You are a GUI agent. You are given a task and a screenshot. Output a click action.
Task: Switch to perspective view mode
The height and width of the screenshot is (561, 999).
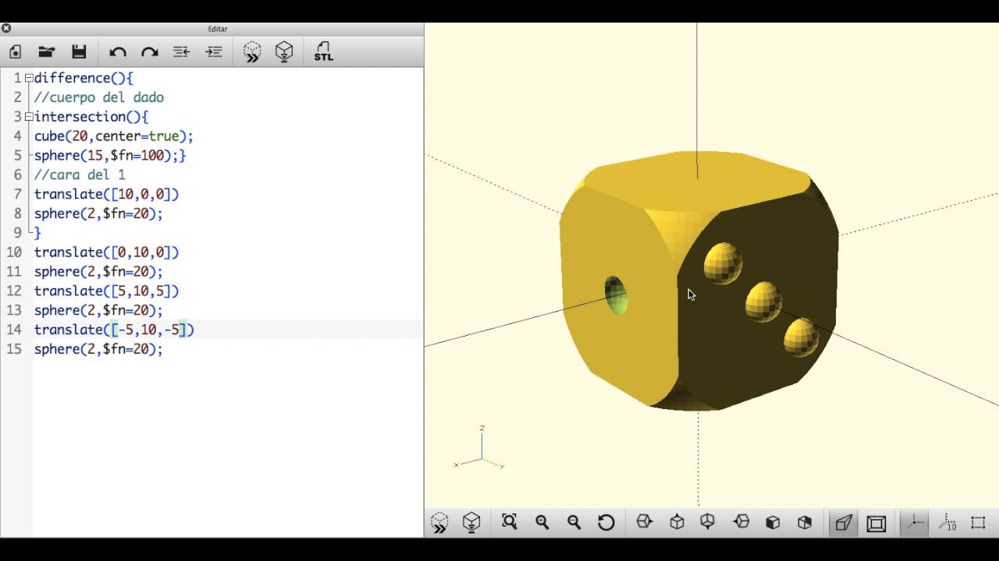tap(845, 523)
